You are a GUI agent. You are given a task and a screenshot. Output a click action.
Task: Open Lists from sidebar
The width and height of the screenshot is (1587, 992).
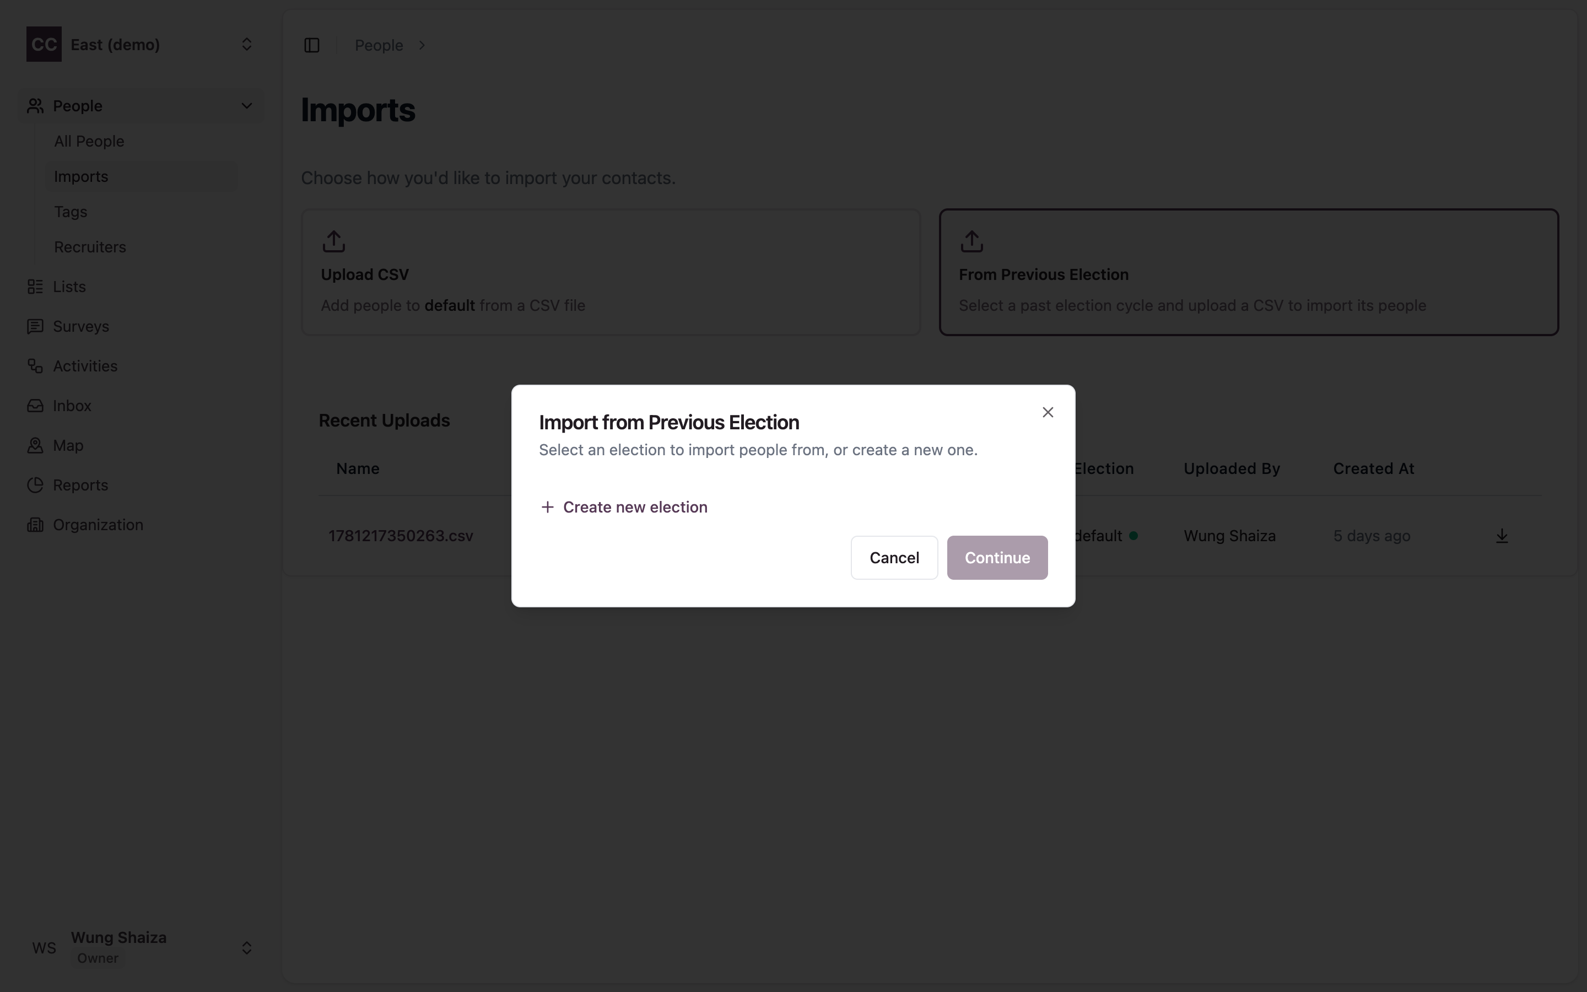tap(69, 287)
